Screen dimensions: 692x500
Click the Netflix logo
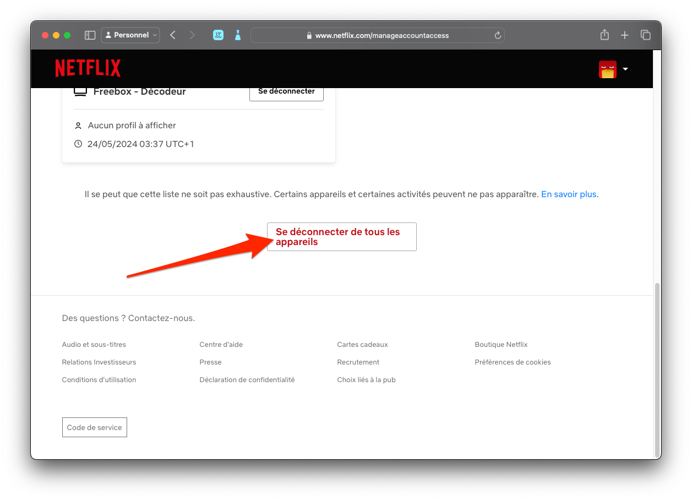click(x=88, y=68)
